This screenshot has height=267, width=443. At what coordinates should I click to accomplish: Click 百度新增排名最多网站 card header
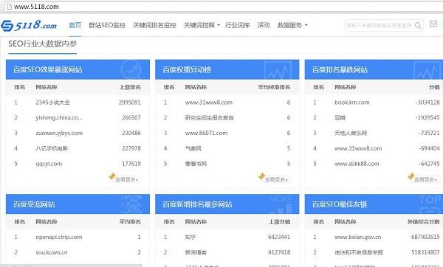[227, 204]
